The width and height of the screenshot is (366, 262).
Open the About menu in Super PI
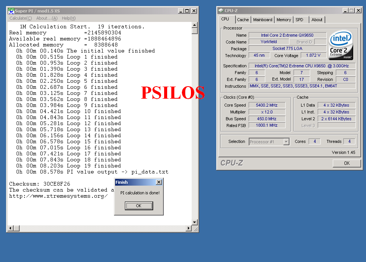point(47,18)
